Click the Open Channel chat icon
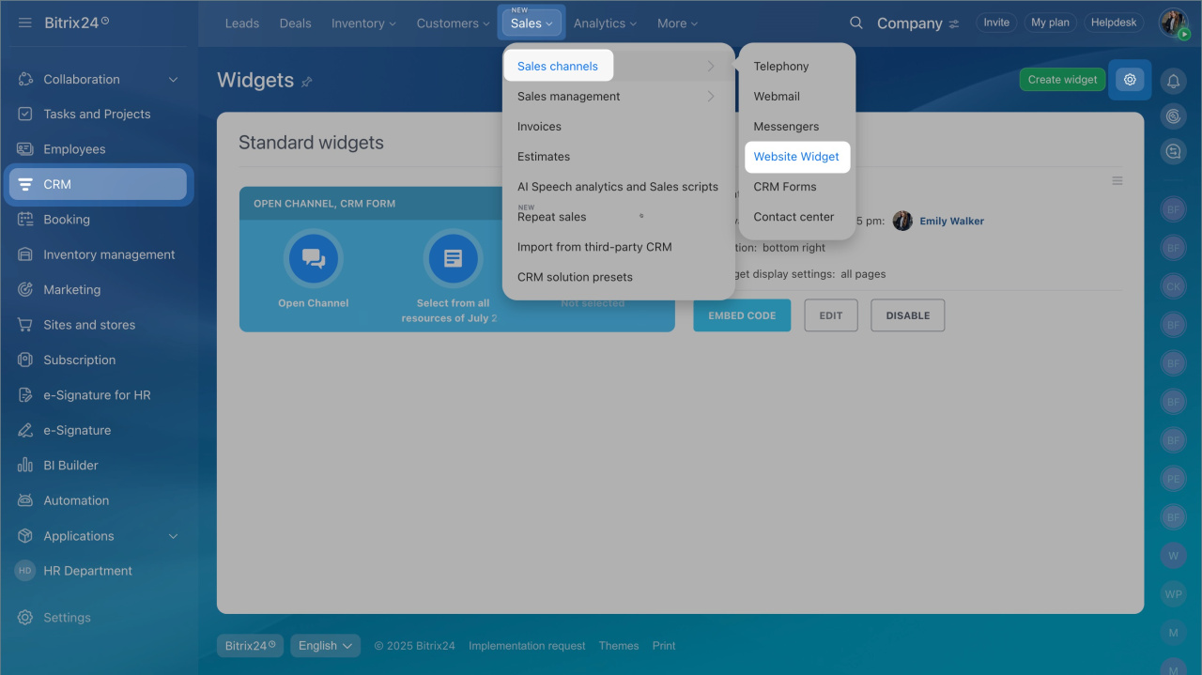The width and height of the screenshot is (1202, 675). pos(313,259)
